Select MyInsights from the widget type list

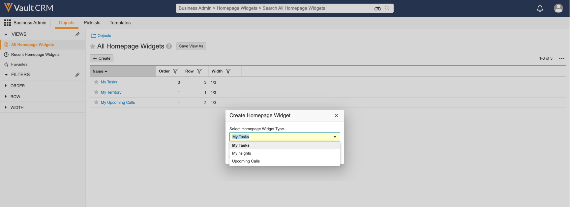(242, 153)
